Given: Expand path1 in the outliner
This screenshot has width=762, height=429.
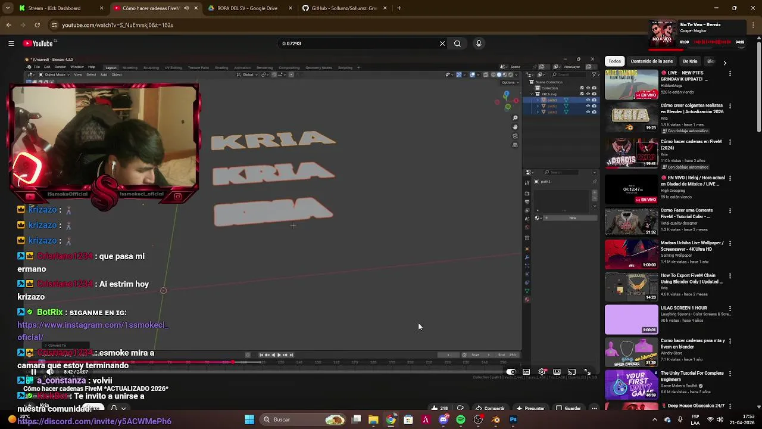Looking at the screenshot, I should (x=538, y=100).
